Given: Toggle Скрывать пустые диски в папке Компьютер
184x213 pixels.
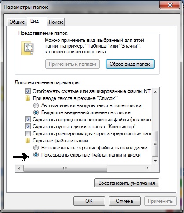Looking at the screenshot, I should pos(28,127).
